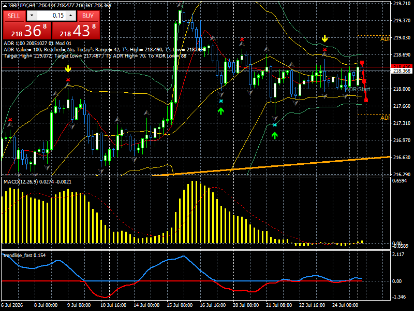Click the 6 Jul 2026 date label
The image size is (414, 311).
point(12,305)
